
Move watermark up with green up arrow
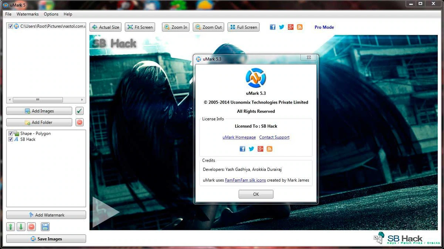click(11, 226)
